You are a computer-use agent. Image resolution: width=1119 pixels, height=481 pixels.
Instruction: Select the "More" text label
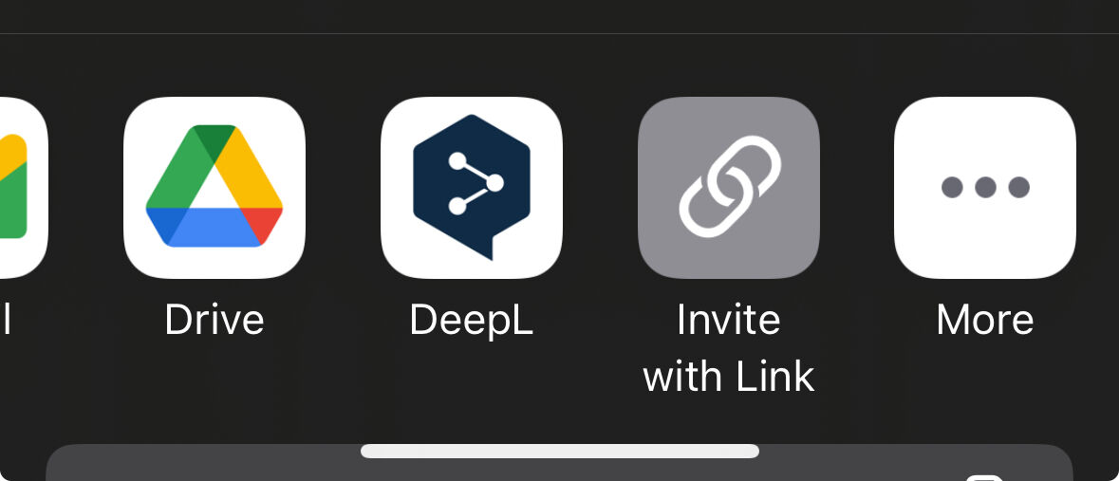(985, 320)
